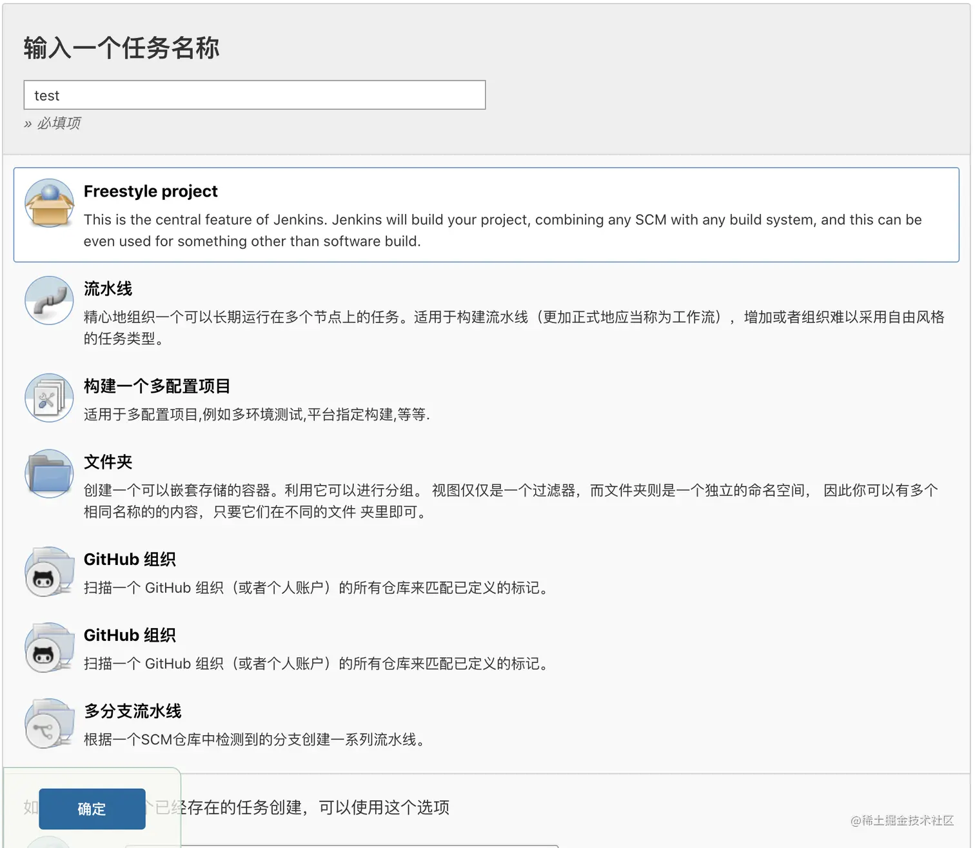Click the 确定 button

coord(92,809)
